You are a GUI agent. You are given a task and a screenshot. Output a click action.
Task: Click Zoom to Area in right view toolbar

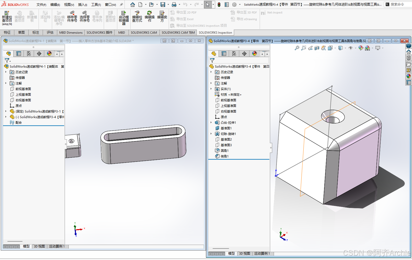(x=303, y=48)
